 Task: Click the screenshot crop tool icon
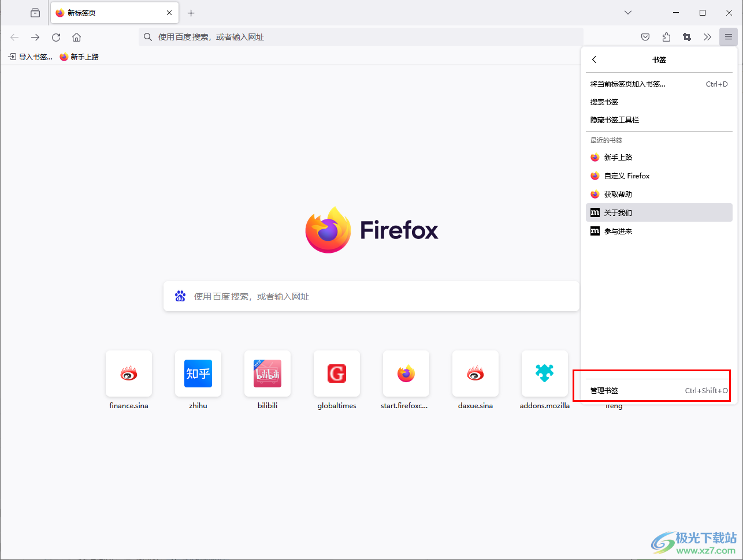pyautogui.click(x=687, y=37)
